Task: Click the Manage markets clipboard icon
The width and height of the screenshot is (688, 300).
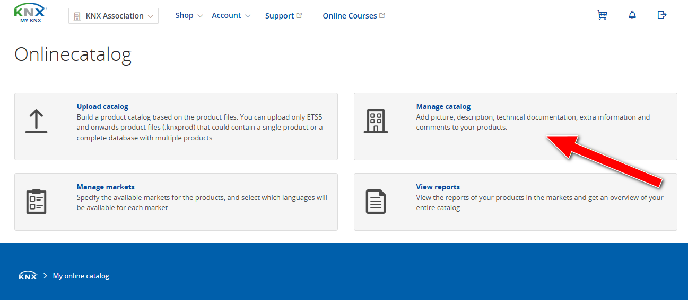Action: [37, 201]
